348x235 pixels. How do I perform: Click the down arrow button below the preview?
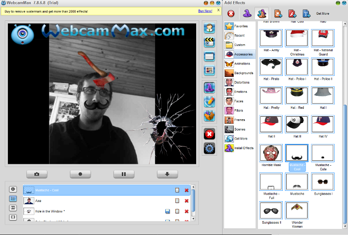(167, 174)
